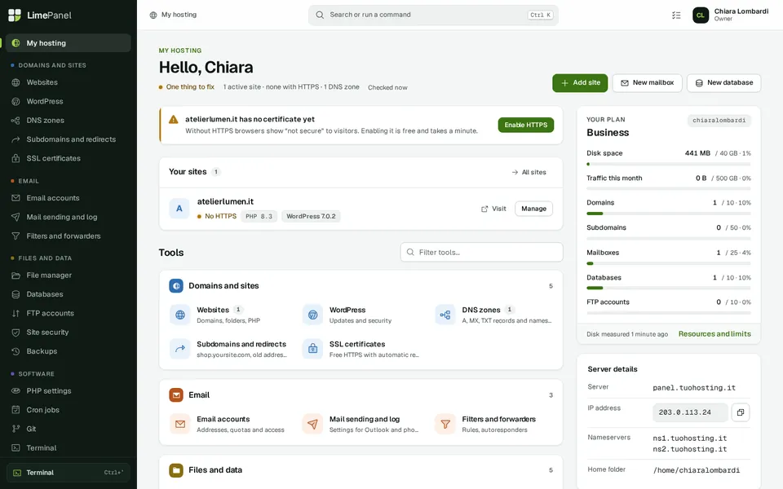The width and height of the screenshot is (783, 489).
Task: Click the Add site button
Action: pos(580,83)
